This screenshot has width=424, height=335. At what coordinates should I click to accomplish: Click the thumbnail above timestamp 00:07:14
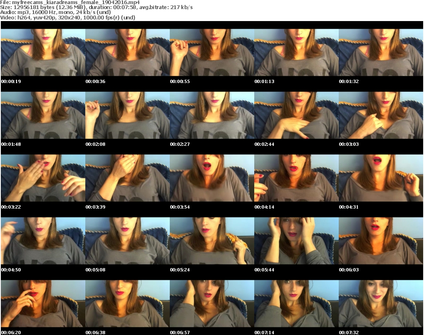(x=296, y=304)
